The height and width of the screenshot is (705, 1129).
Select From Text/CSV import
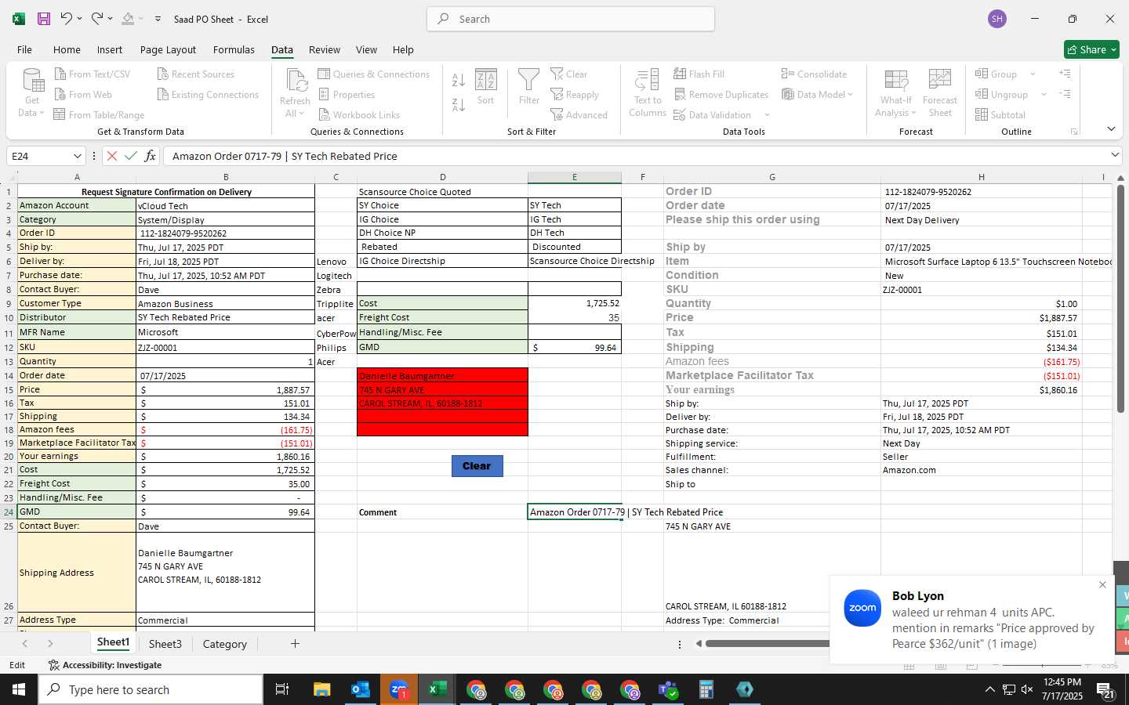pos(92,74)
